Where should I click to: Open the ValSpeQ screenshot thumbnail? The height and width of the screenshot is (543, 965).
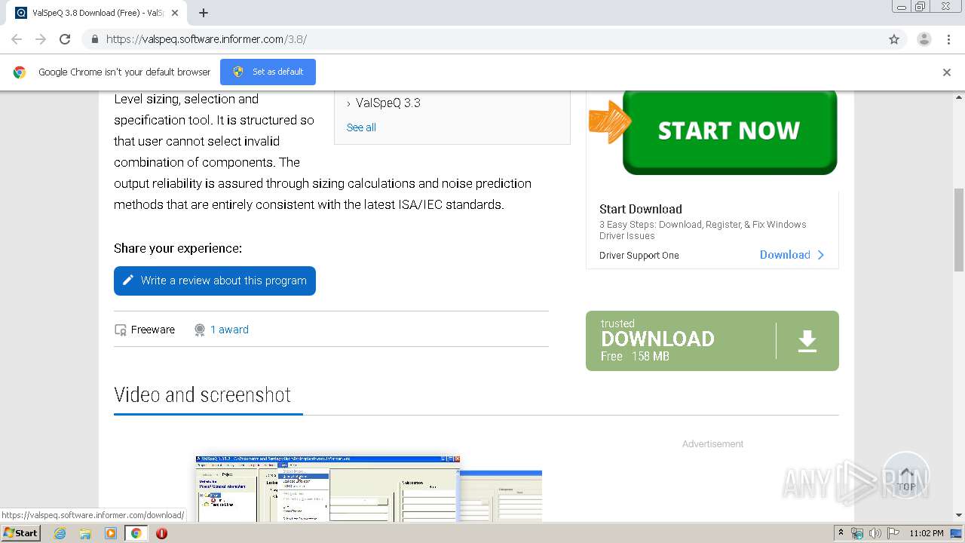tap(328, 489)
